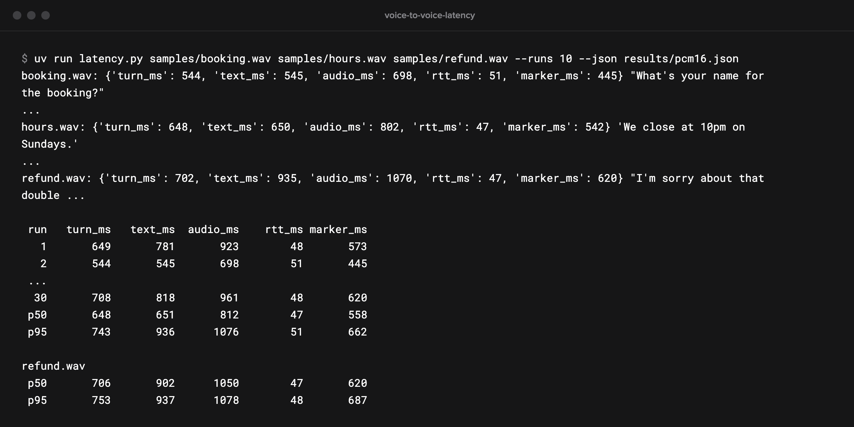Click overall p95 audio_ms value 1076
854x427 pixels.
tap(226, 332)
